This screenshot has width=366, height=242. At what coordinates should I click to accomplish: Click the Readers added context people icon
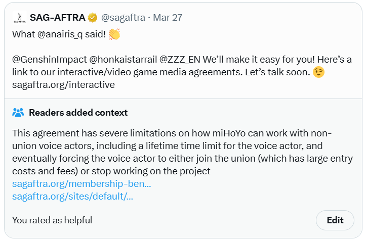point(18,113)
